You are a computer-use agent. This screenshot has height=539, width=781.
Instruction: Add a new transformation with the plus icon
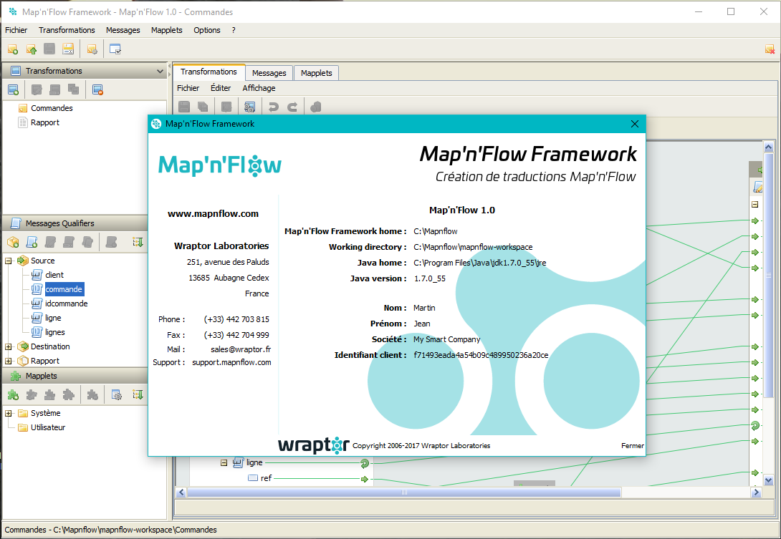[13, 90]
